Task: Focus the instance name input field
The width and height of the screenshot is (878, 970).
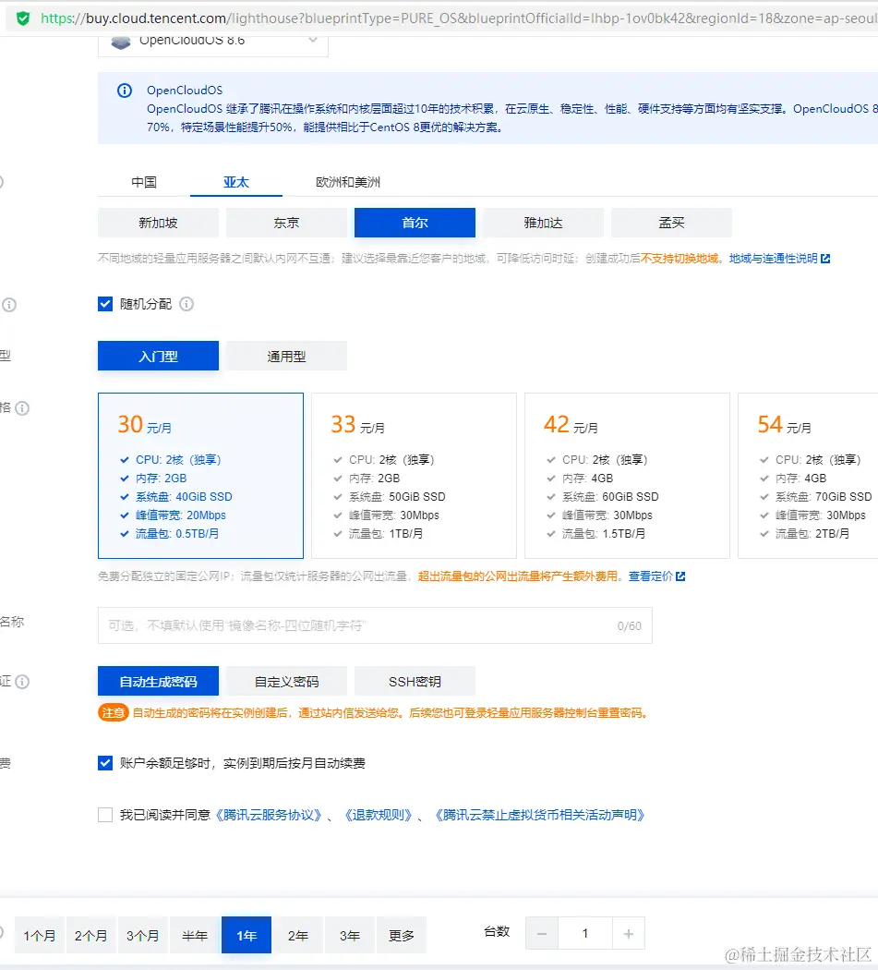Action: [x=375, y=625]
